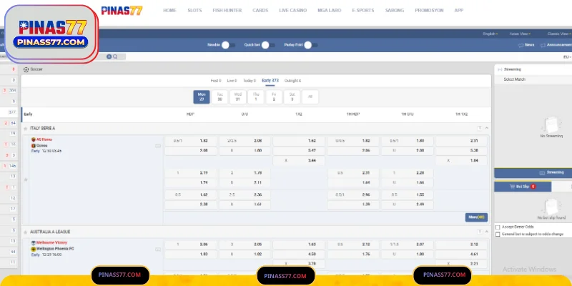Open the EU odds format dropdown
Viewport: 572px width, 286px height.
[x=567, y=57]
